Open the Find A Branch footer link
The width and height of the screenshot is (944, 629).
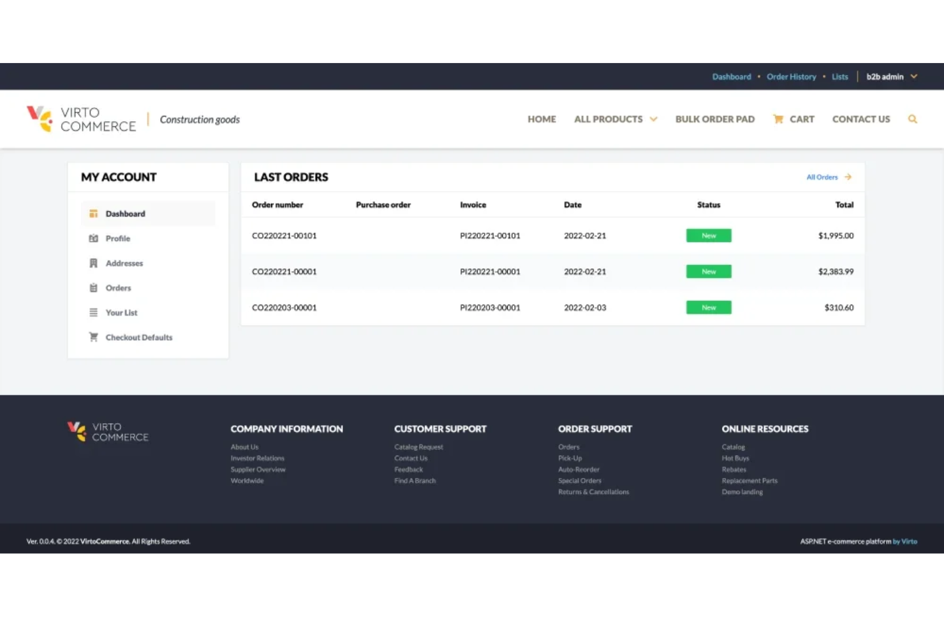pyautogui.click(x=415, y=481)
